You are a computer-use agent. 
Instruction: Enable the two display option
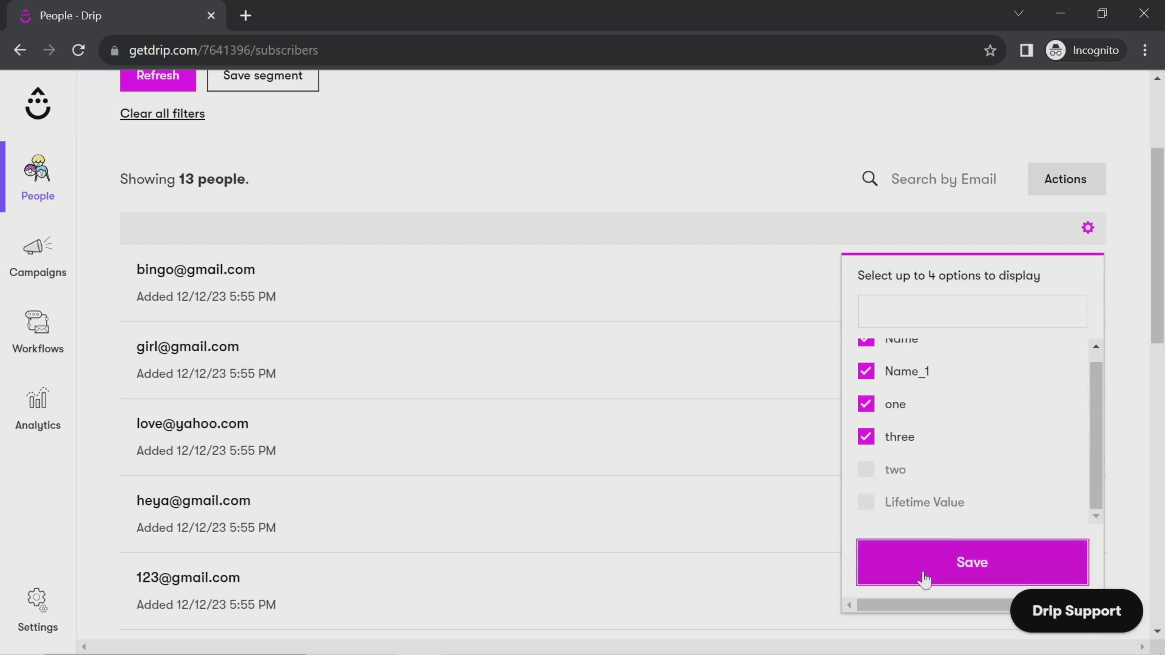tap(866, 469)
